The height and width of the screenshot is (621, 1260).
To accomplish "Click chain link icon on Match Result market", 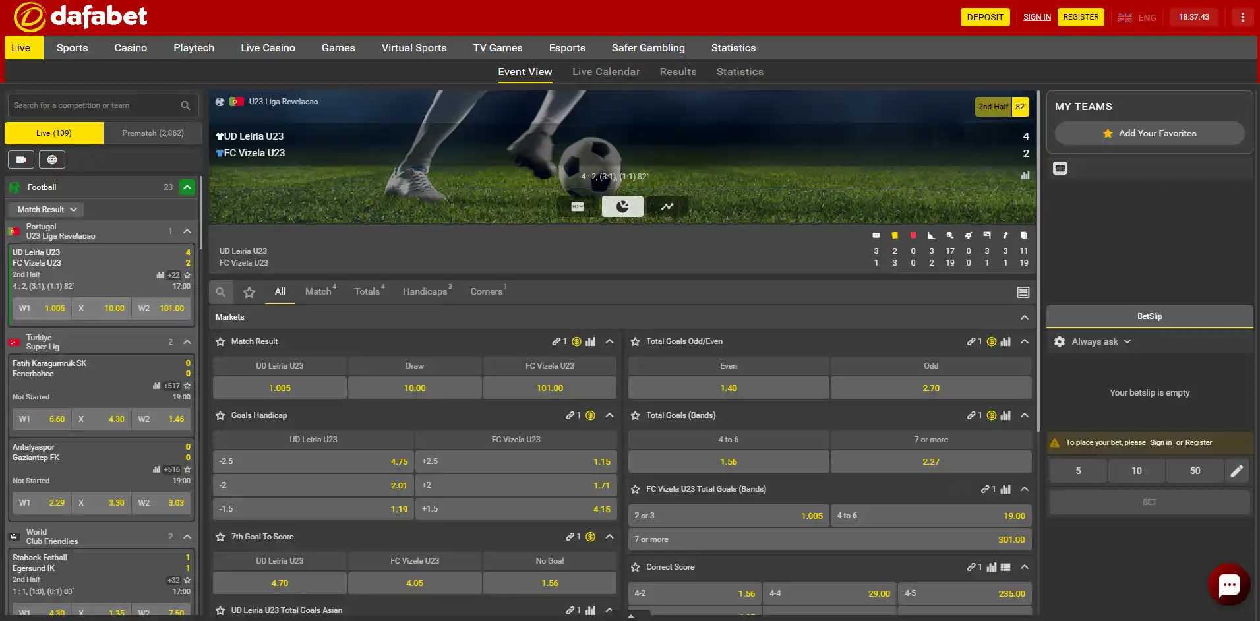I will (556, 341).
